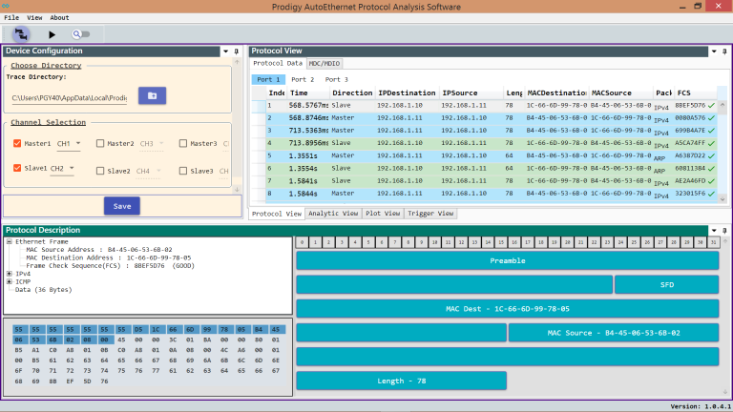
Task: Select the Protocol Data tab
Action: pos(278,63)
